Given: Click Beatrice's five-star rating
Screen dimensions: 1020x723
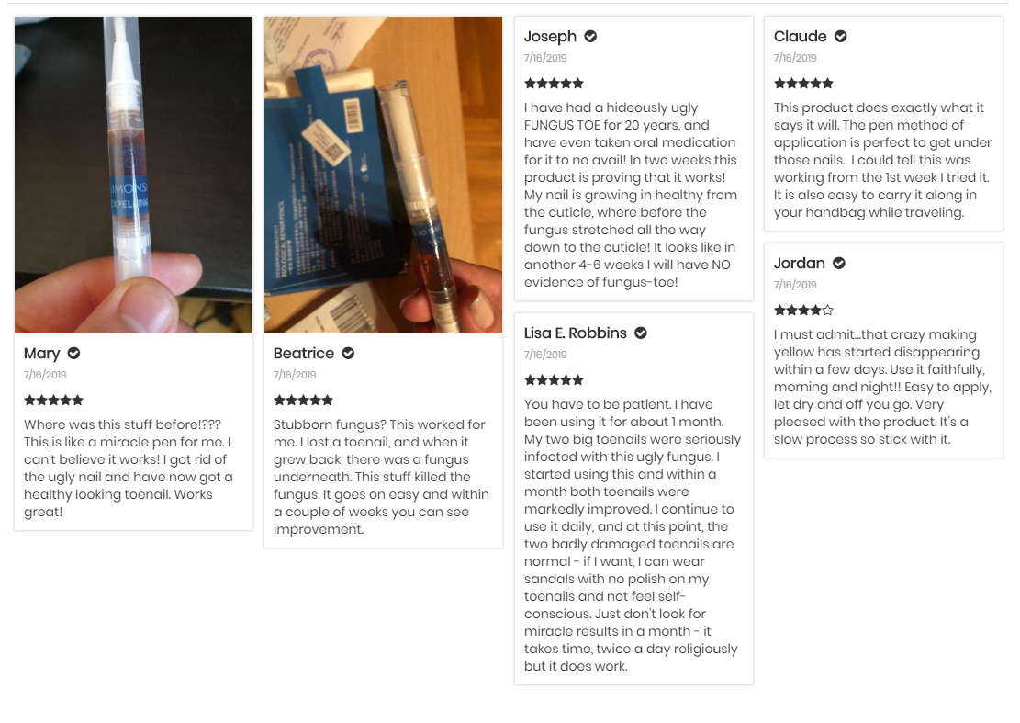Looking at the screenshot, I should click(303, 401).
